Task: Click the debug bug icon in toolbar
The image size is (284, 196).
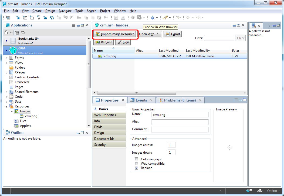Action: [153, 18]
